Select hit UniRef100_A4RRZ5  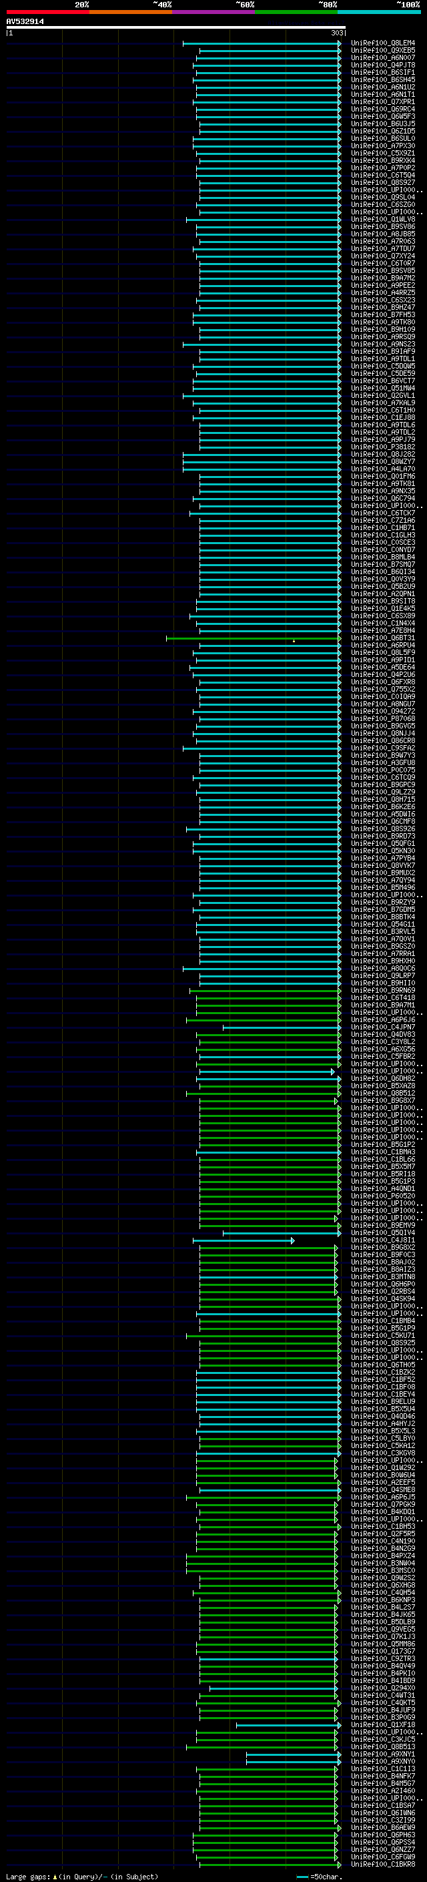pos(382,292)
